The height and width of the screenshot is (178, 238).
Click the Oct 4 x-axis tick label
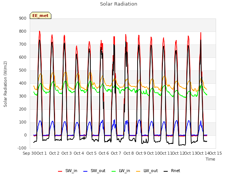pyautogui.click(x=79, y=153)
